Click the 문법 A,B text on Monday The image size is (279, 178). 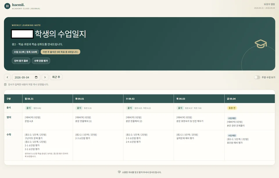pyautogui.click(x=29, y=121)
